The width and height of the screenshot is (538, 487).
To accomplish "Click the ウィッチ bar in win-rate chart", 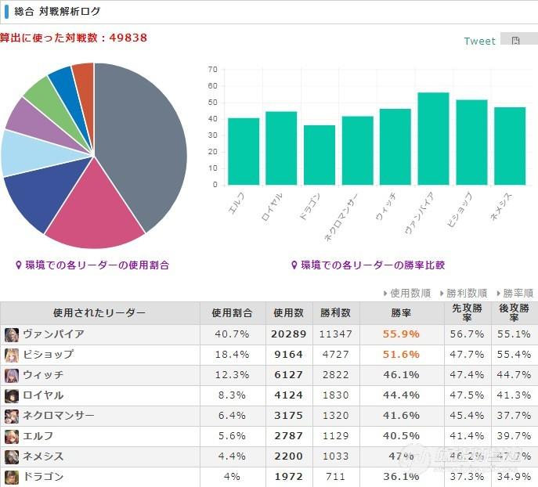I will (395, 146).
